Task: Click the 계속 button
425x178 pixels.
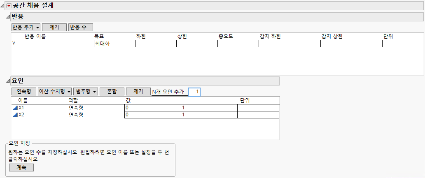Action: 21,167
